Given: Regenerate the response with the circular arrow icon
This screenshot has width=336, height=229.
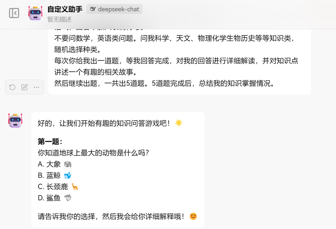Looking at the screenshot, I should [x=12, y=87].
